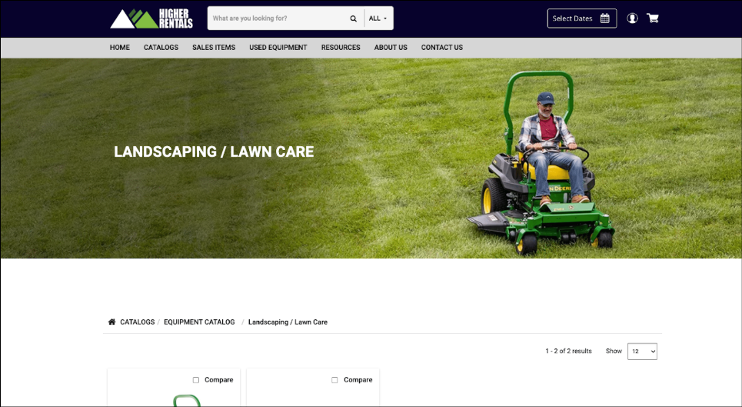Viewport: 742px width, 407px height.
Task: Follow the EQUIPMENT CATALOG breadcrumb link
Action: pos(199,322)
